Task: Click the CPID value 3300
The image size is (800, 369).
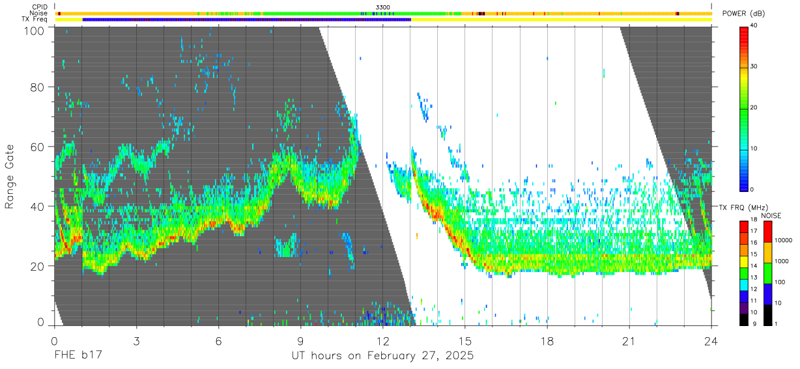Action: tap(383, 7)
